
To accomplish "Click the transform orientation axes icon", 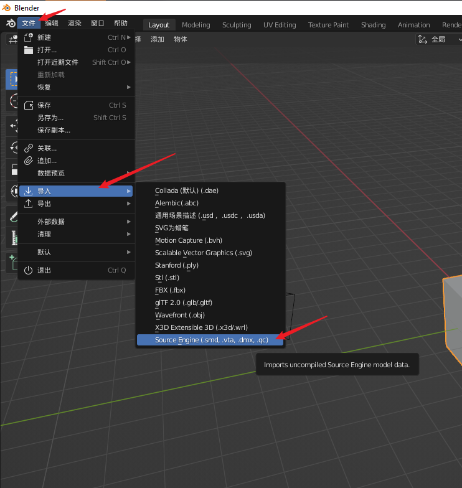I will 422,39.
